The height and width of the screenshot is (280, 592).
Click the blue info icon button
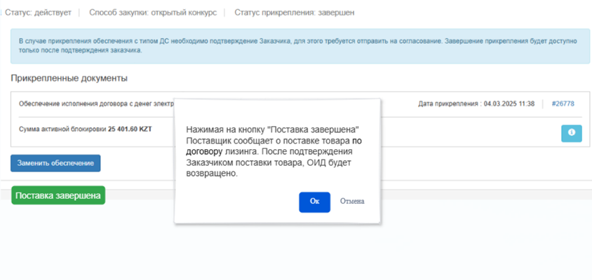click(571, 133)
